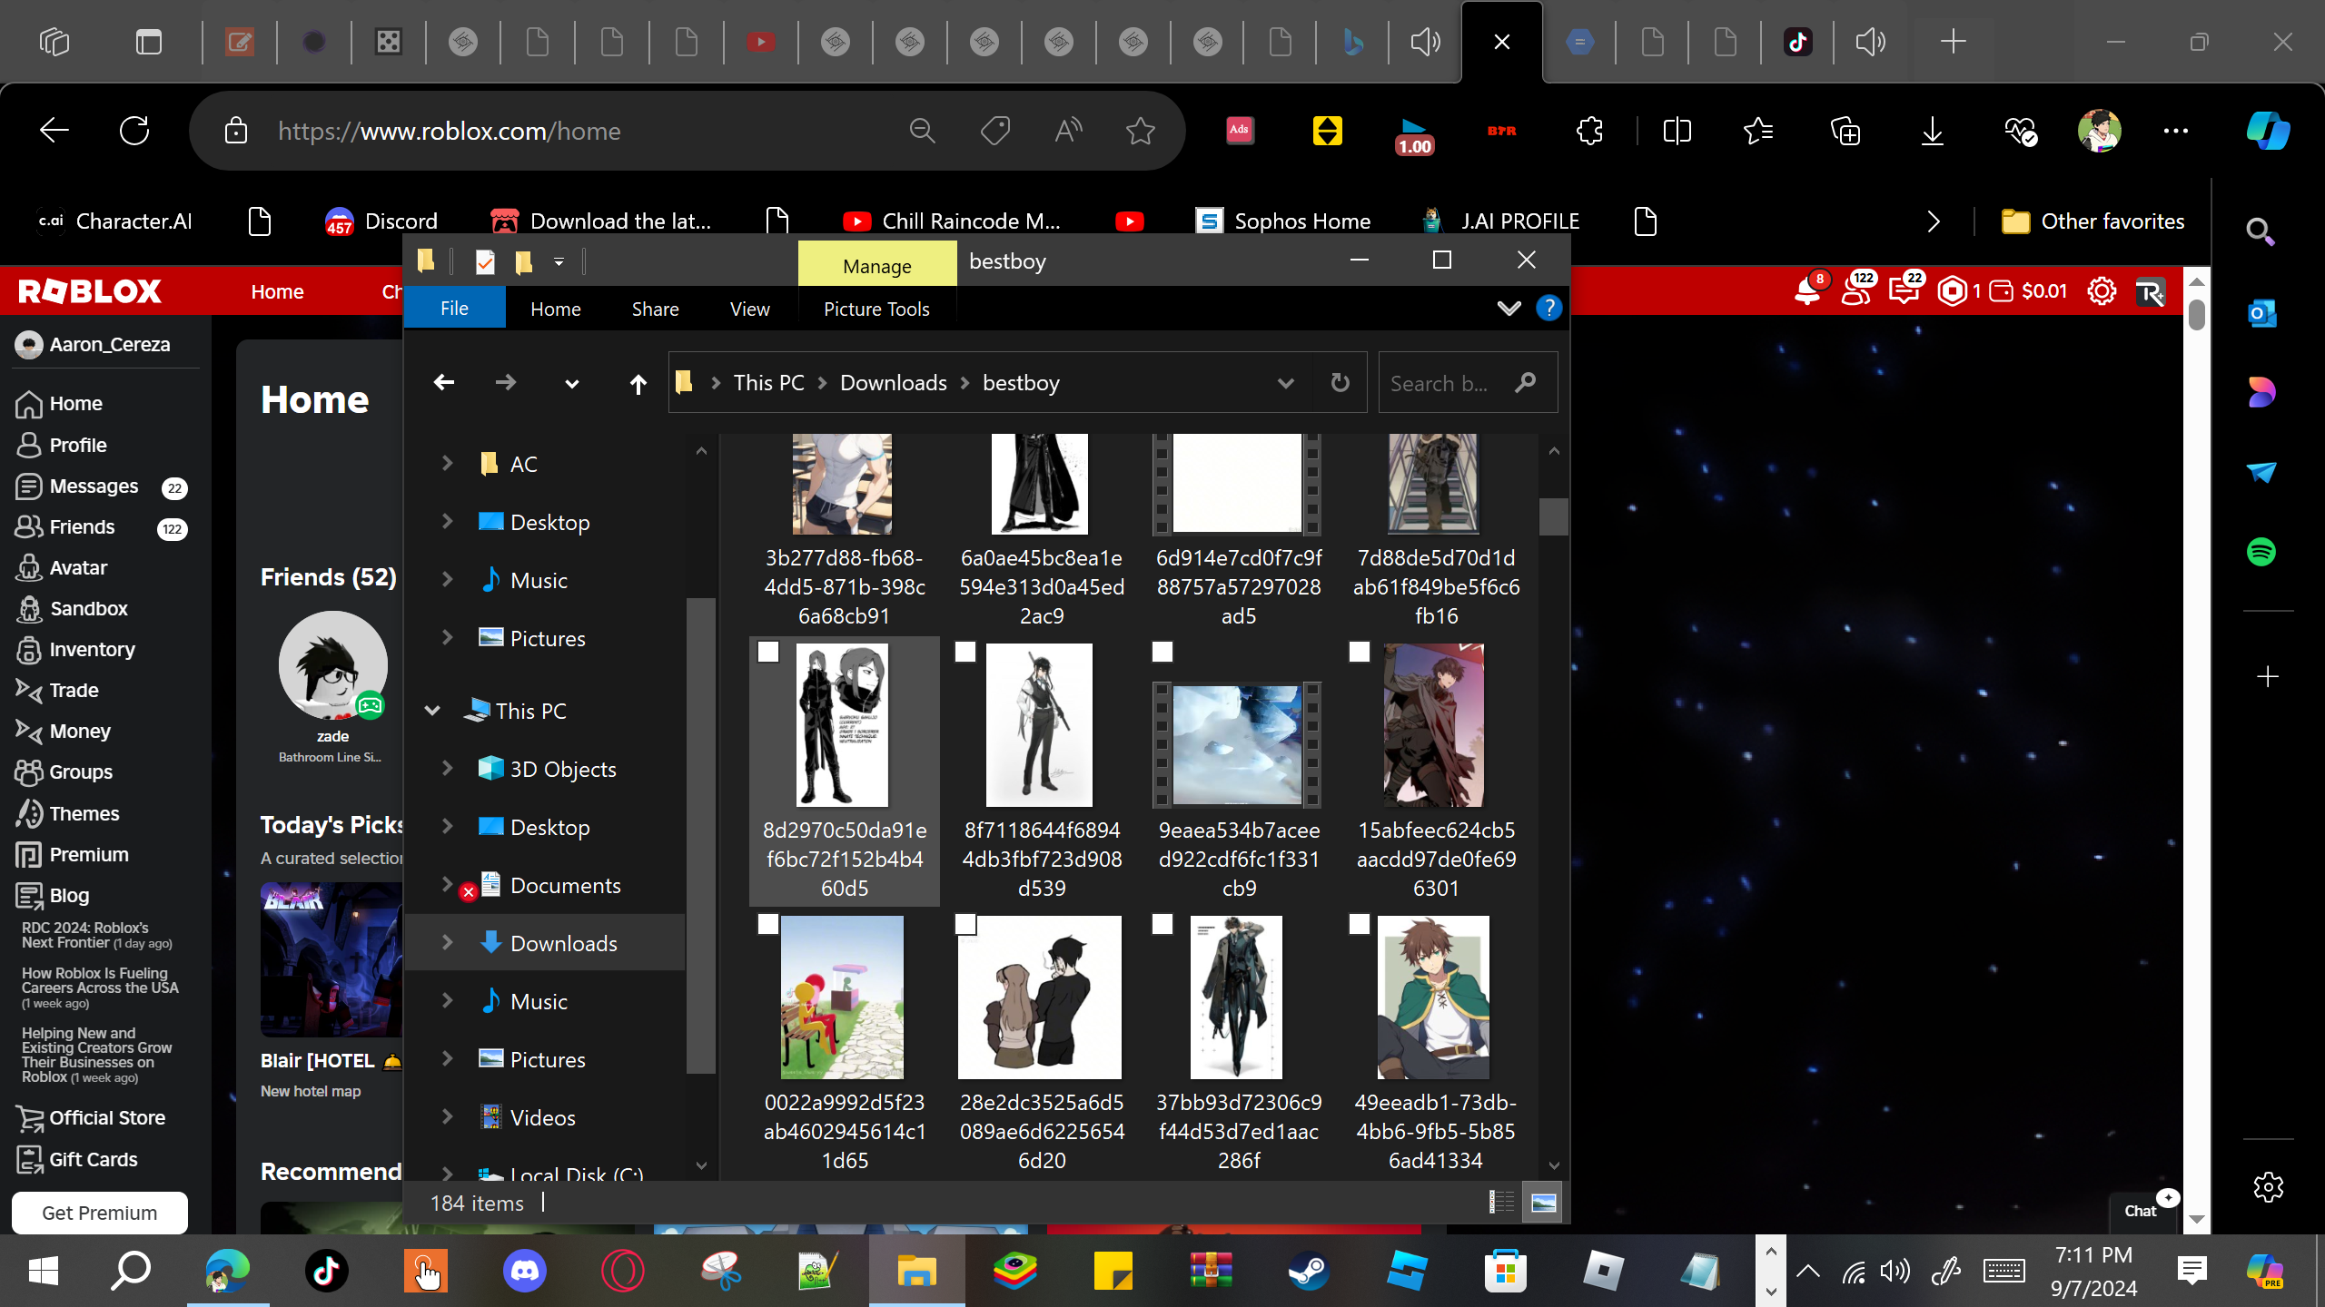The image size is (2325, 1307).
Task: Select checkbox for 49eeadb1-73db file
Action: point(1360,924)
